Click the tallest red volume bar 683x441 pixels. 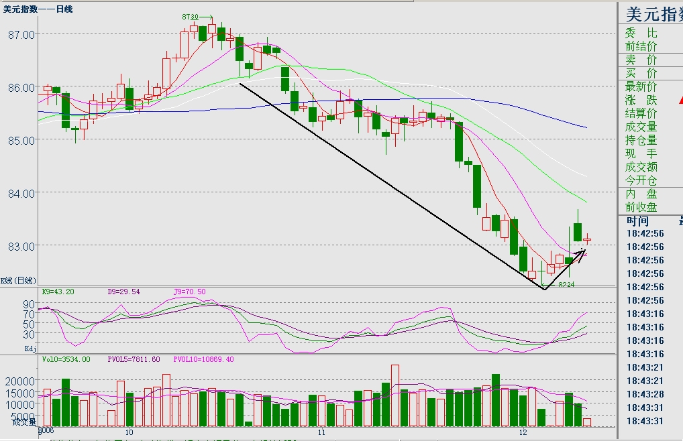(395, 395)
